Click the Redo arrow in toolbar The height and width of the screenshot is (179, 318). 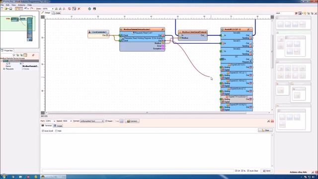tap(31, 9)
